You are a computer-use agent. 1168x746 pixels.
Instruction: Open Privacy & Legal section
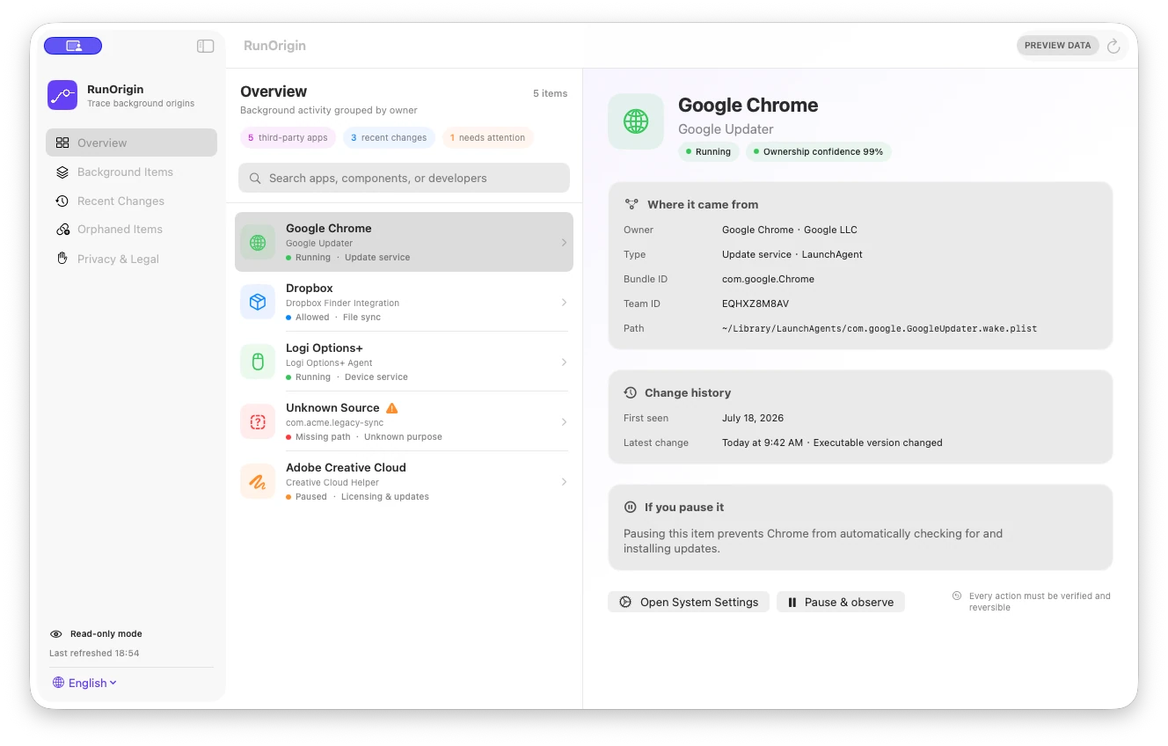pyautogui.click(x=131, y=259)
